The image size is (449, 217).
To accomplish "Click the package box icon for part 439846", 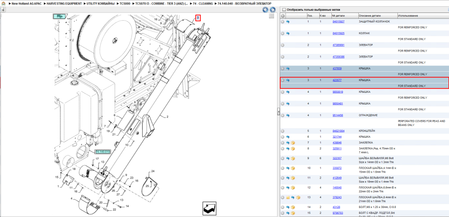I will pyautogui.click(x=293, y=143).
